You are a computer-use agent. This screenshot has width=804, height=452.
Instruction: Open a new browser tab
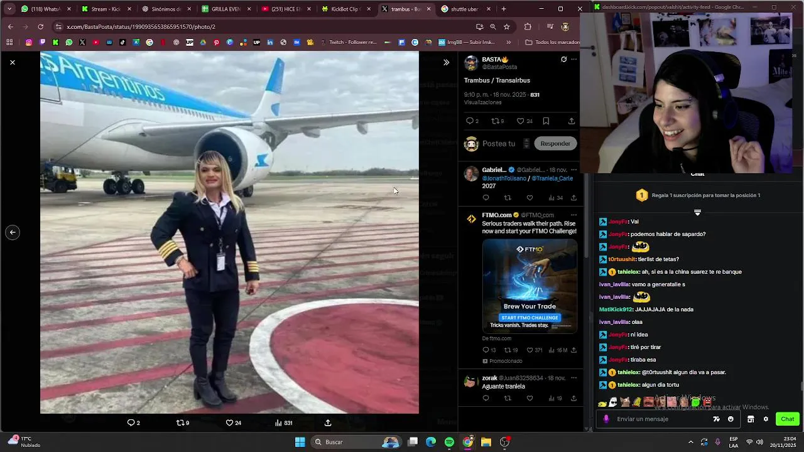coord(504,9)
